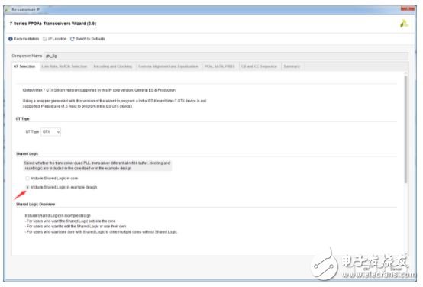423x287 pixels.
Task: Click the vertical scrollbar in panel
Action: click(x=405, y=130)
